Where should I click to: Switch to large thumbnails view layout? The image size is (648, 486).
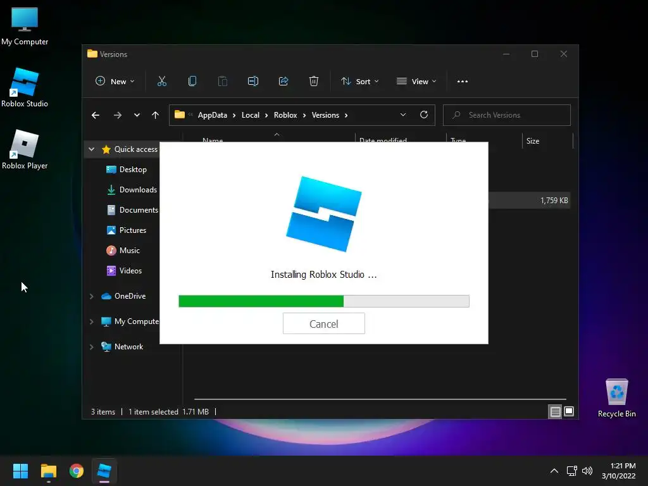[569, 411]
